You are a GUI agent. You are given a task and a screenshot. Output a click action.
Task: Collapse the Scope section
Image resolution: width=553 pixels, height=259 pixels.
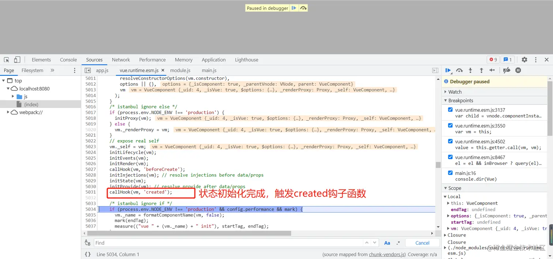coord(494,188)
